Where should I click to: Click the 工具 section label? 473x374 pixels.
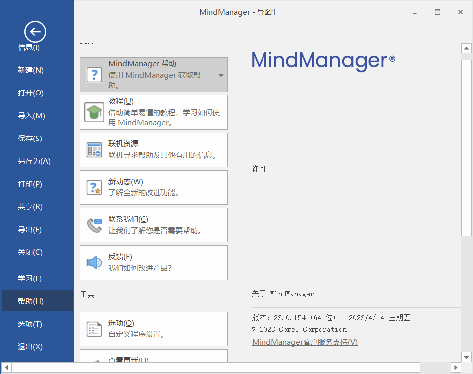pos(87,294)
